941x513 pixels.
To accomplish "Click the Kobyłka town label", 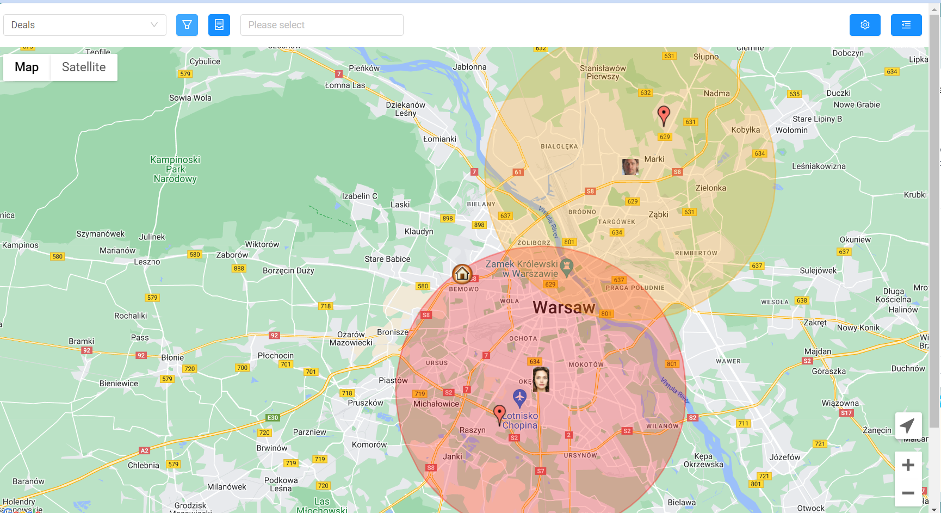I will 746,130.
